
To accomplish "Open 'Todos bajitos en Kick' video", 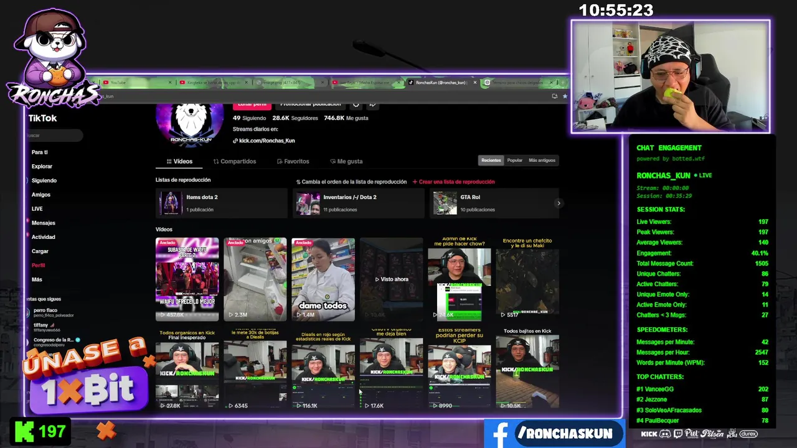I will click(x=527, y=370).
